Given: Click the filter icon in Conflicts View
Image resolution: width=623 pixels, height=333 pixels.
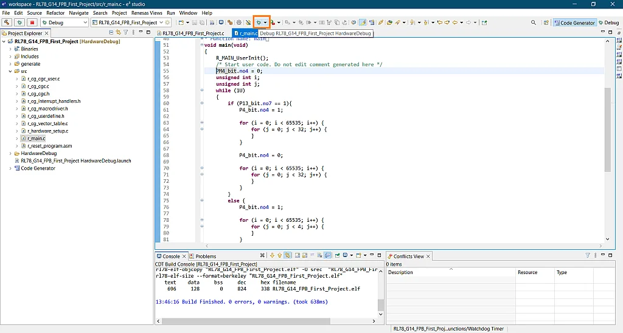Looking at the screenshot, I should 588,256.
